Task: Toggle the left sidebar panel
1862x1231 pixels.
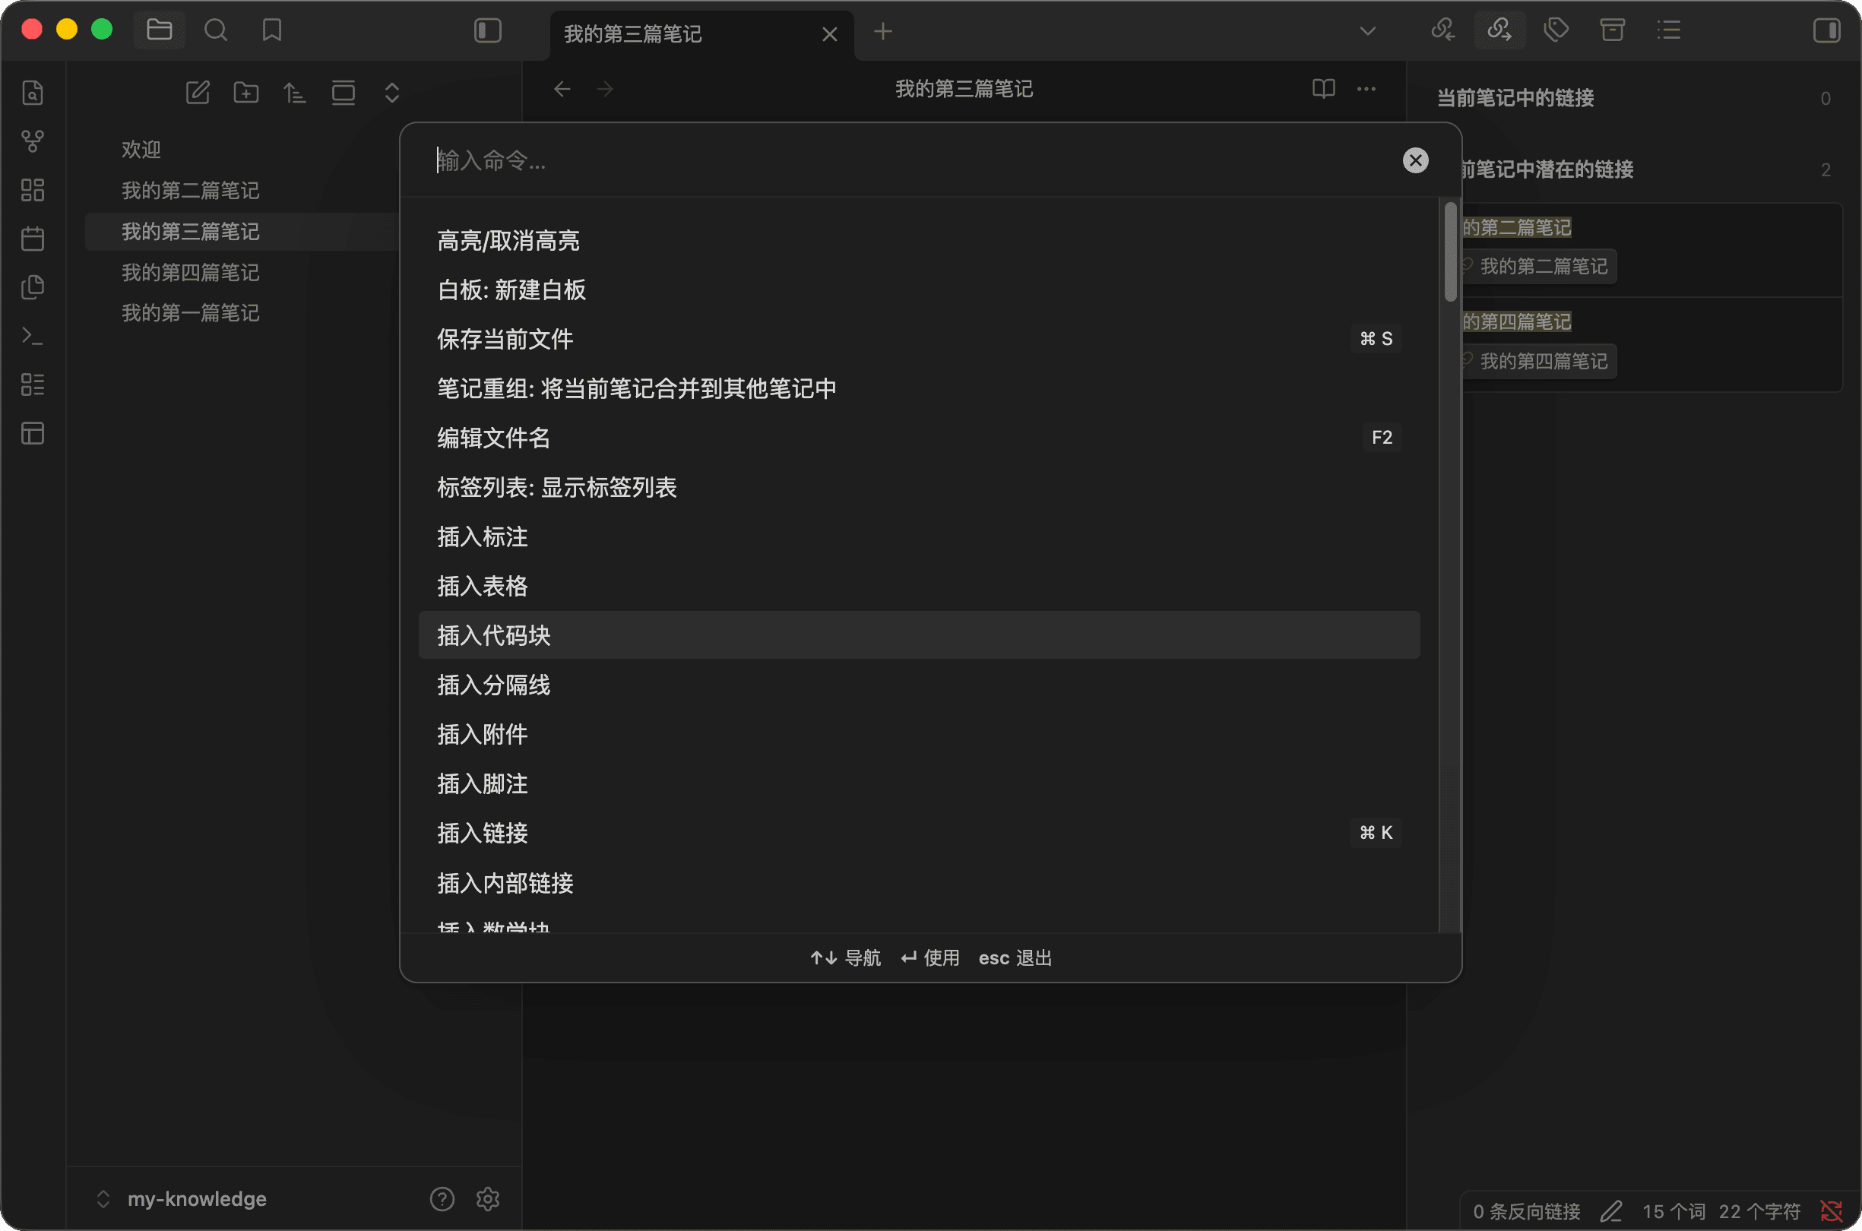Action: [x=487, y=30]
